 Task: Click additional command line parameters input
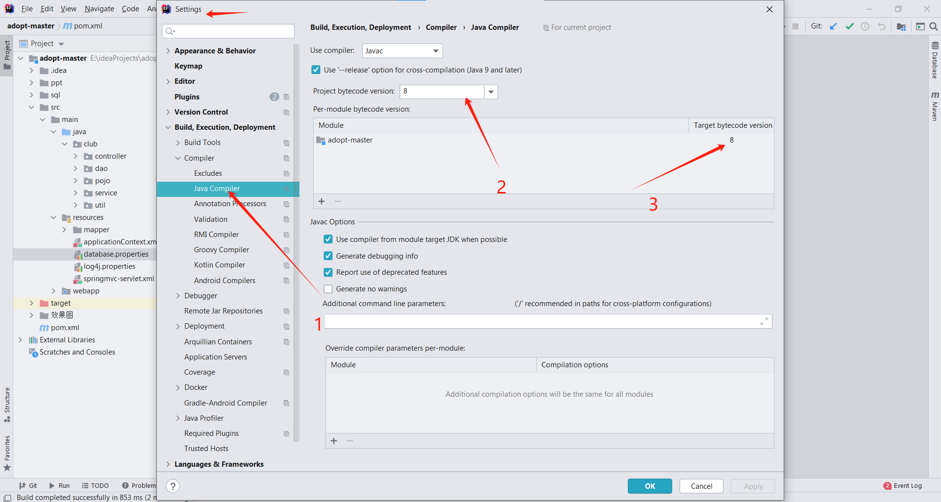click(548, 321)
